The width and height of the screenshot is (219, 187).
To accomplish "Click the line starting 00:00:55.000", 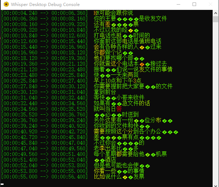I will pyautogui.click(x=73, y=177).
